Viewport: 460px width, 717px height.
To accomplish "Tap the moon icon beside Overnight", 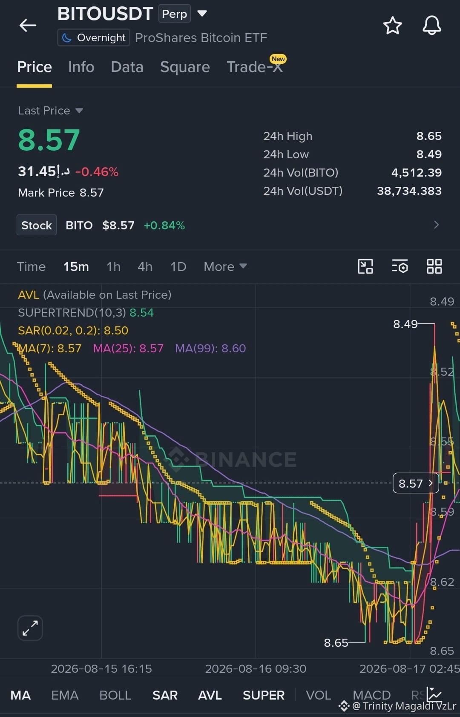I will coord(66,38).
